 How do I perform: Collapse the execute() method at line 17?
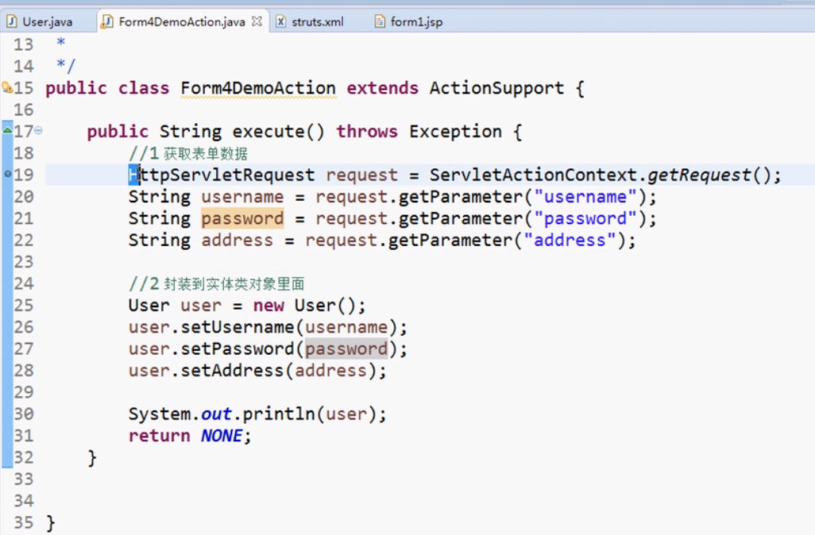(38, 130)
